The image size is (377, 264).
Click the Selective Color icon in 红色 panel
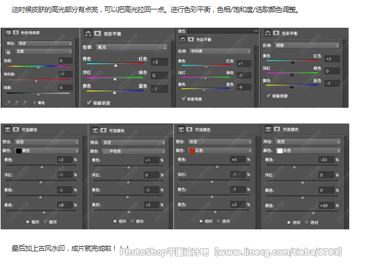point(181,130)
